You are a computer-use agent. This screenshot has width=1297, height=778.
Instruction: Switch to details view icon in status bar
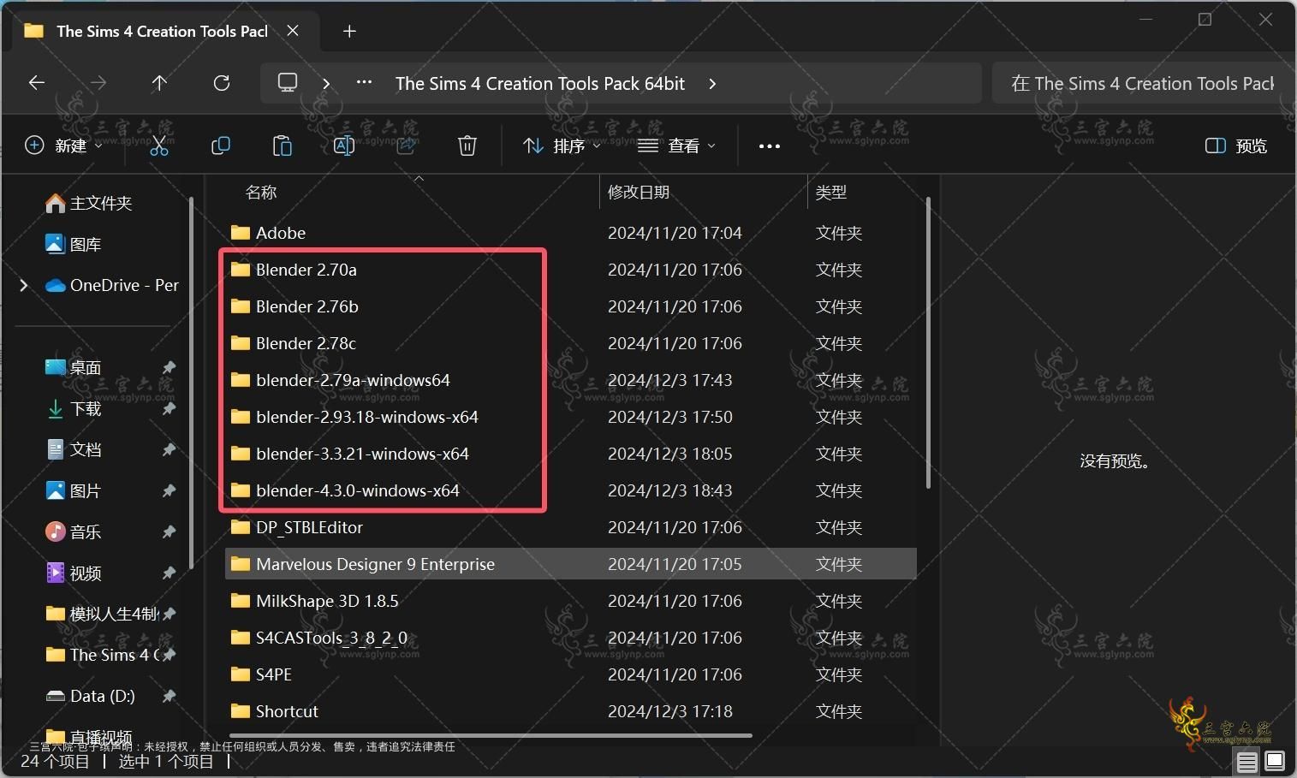[x=1247, y=761]
